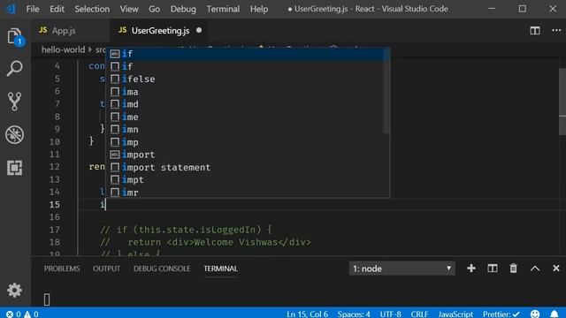Open the Debug view in activity bar
Viewport: 566px width, 318px height.
(14, 134)
